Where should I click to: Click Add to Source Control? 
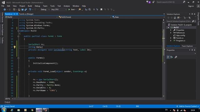click(188, 106)
